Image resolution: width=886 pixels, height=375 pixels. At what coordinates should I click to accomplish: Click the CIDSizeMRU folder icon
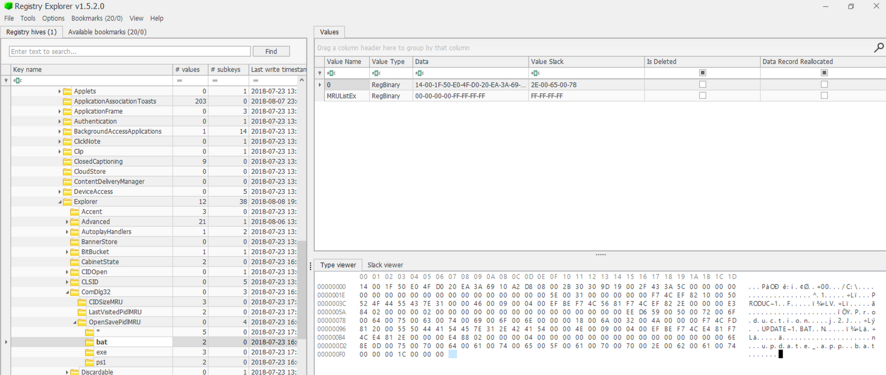click(82, 302)
